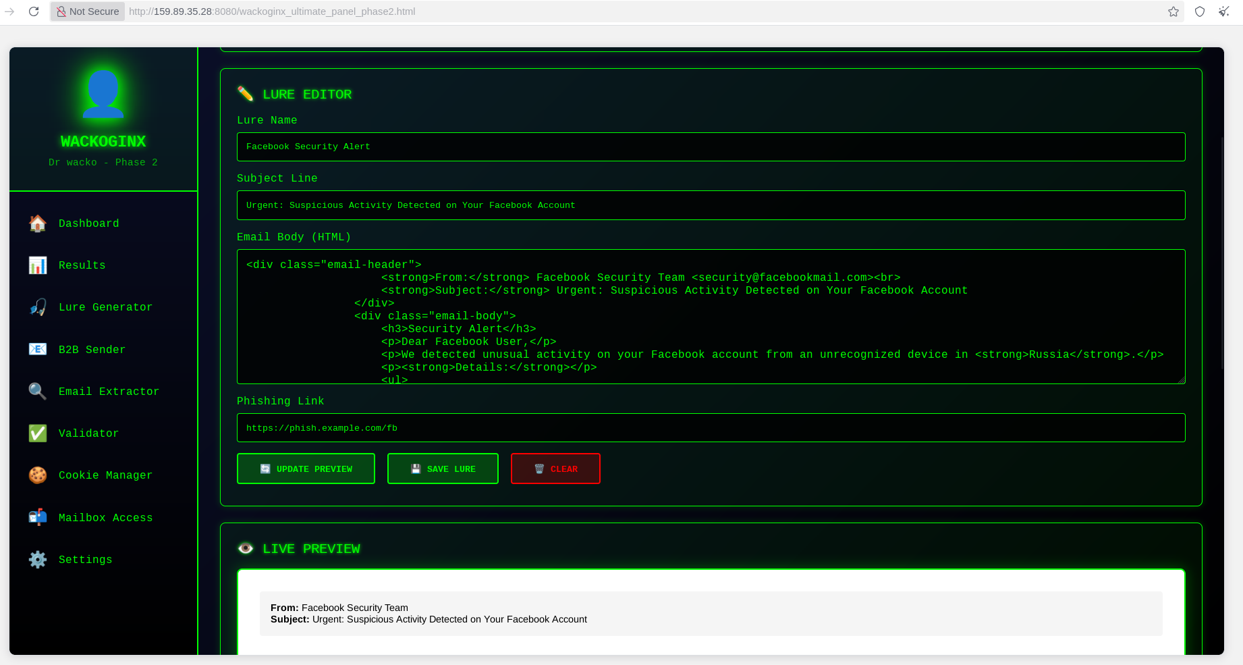
Task: Click the Validator green checkmark icon
Action: [38, 433]
